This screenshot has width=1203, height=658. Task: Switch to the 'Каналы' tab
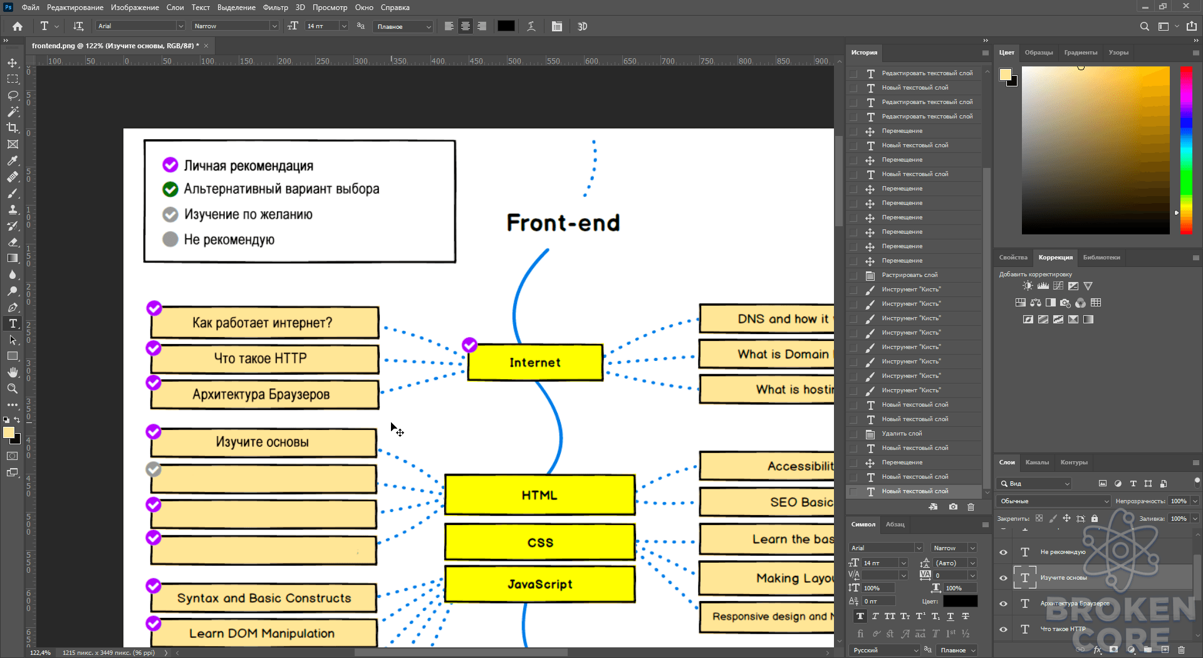click(1037, 462)
